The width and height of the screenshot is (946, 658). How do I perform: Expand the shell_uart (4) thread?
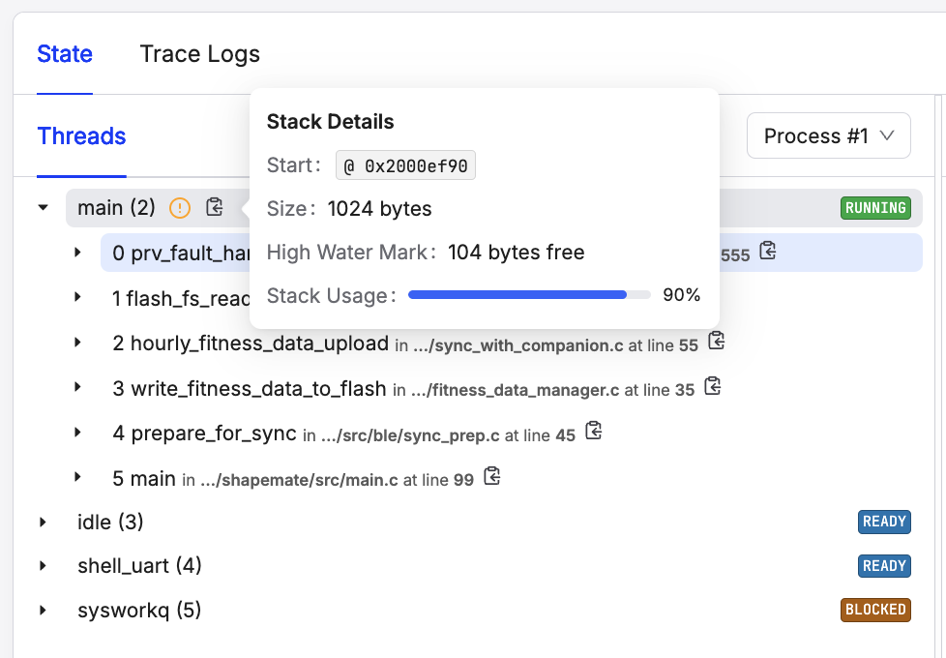click(43, 566)
